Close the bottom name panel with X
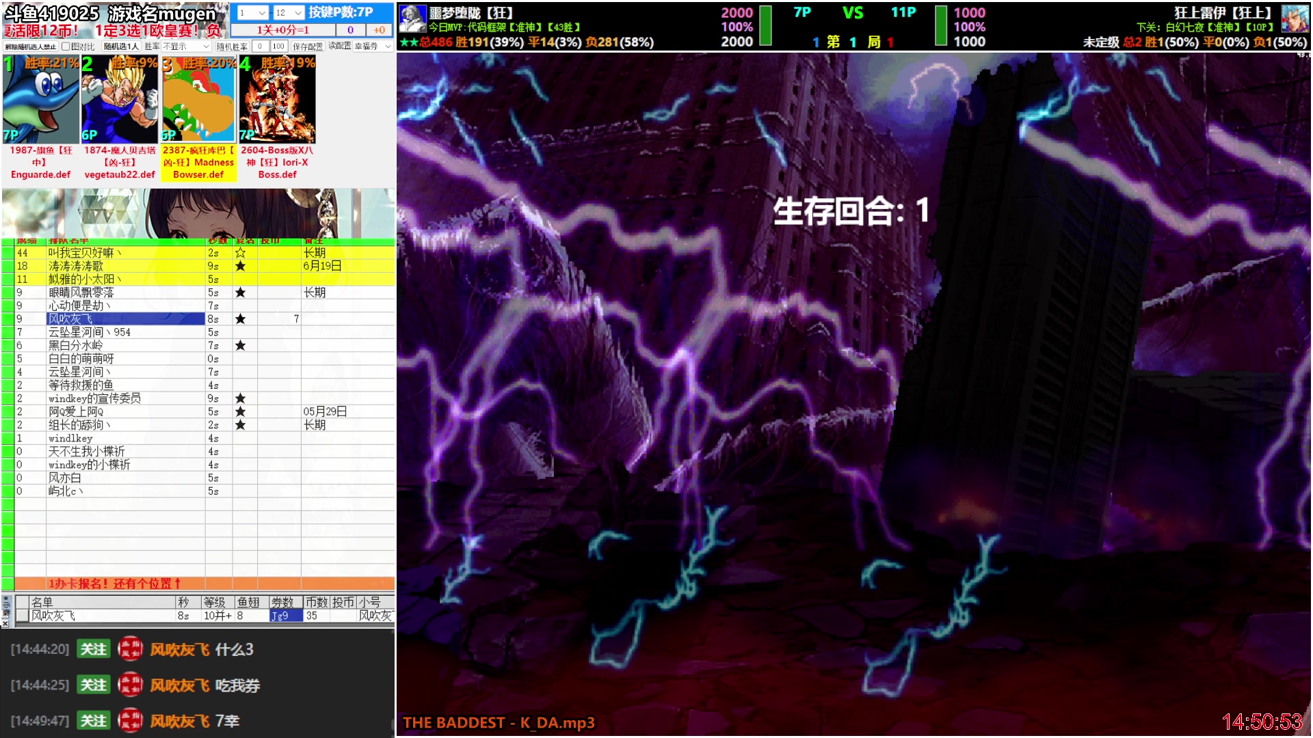The width and height of the screenshot is (1313, 738). tap(5, 623)
